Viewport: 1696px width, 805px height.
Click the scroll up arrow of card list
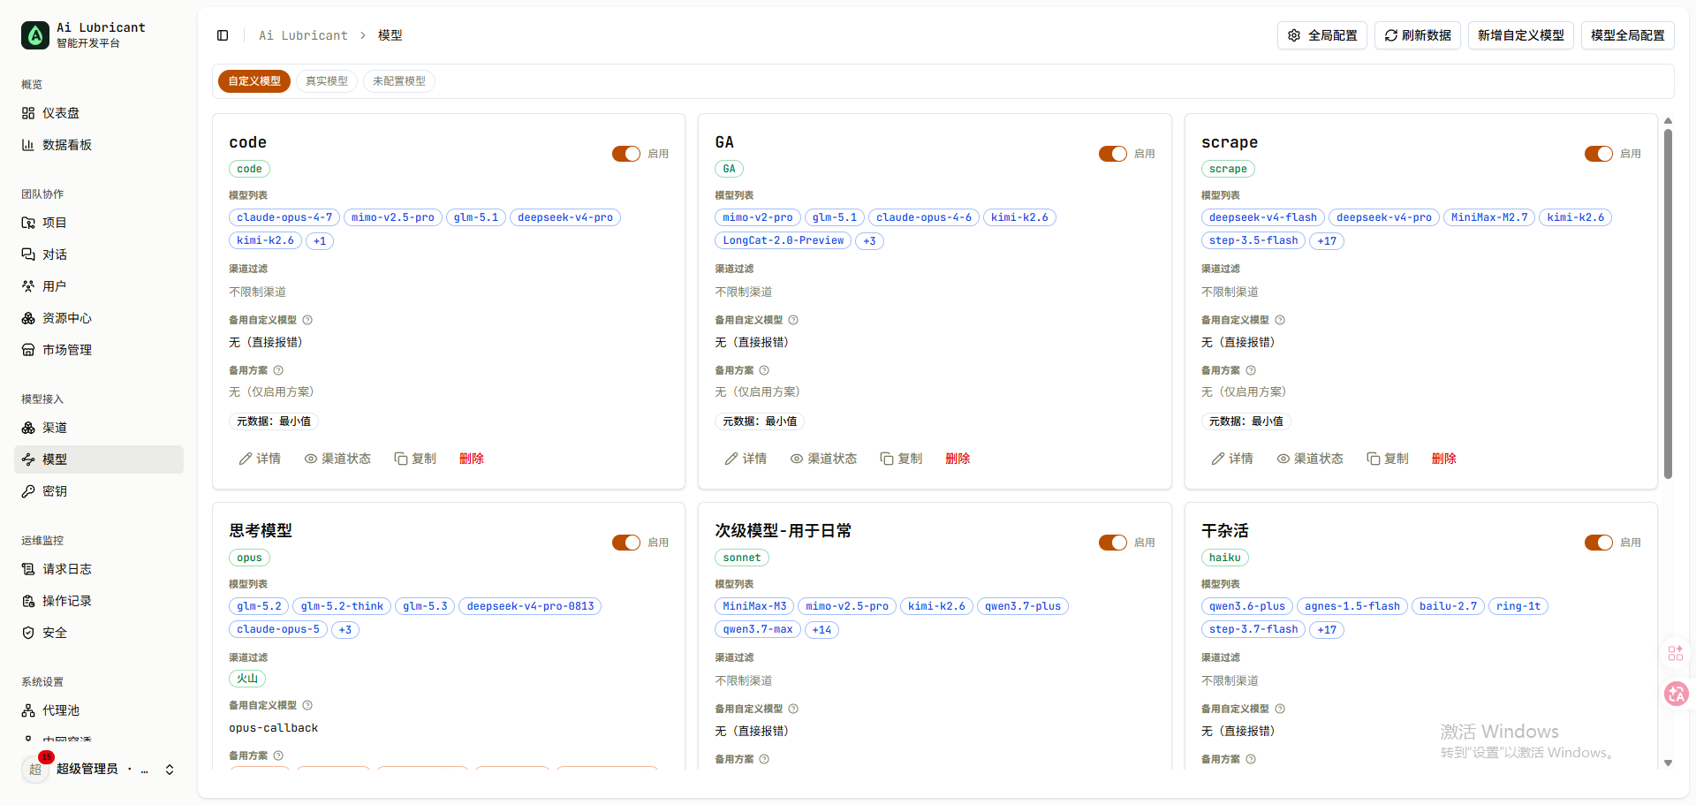point(1668,120)
